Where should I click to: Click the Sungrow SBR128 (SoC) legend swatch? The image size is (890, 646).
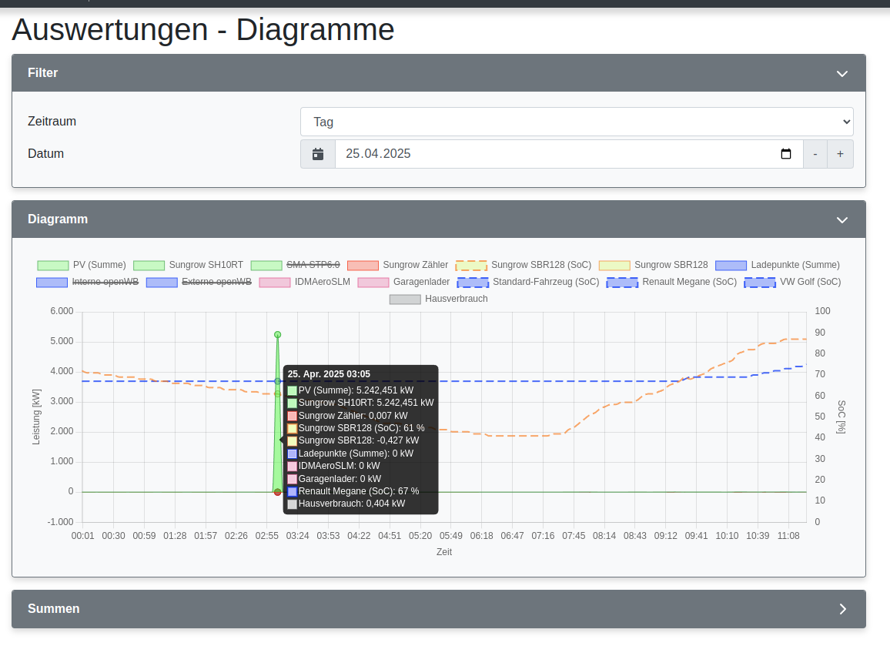click(x=471, y=265)
